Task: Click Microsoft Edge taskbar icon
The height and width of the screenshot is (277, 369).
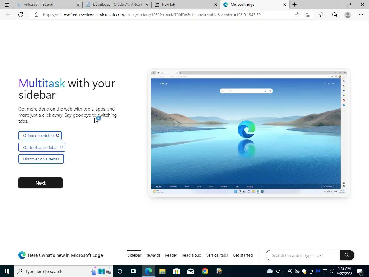Action: (x=148, y=271)
